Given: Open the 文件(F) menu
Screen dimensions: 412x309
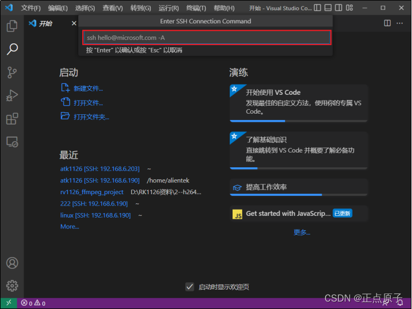Looking at the screenshot, I should pos(31,8).
